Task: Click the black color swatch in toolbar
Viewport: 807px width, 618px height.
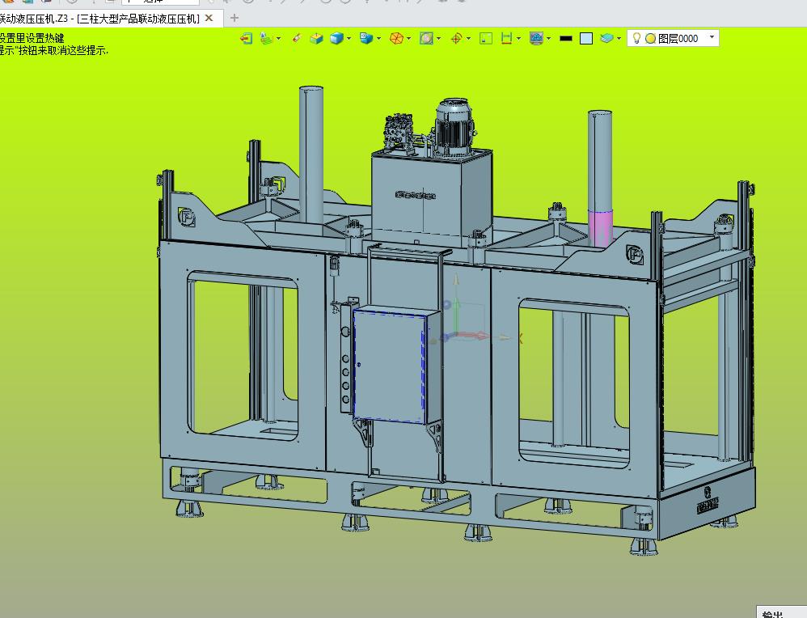Action: point(565,38)
